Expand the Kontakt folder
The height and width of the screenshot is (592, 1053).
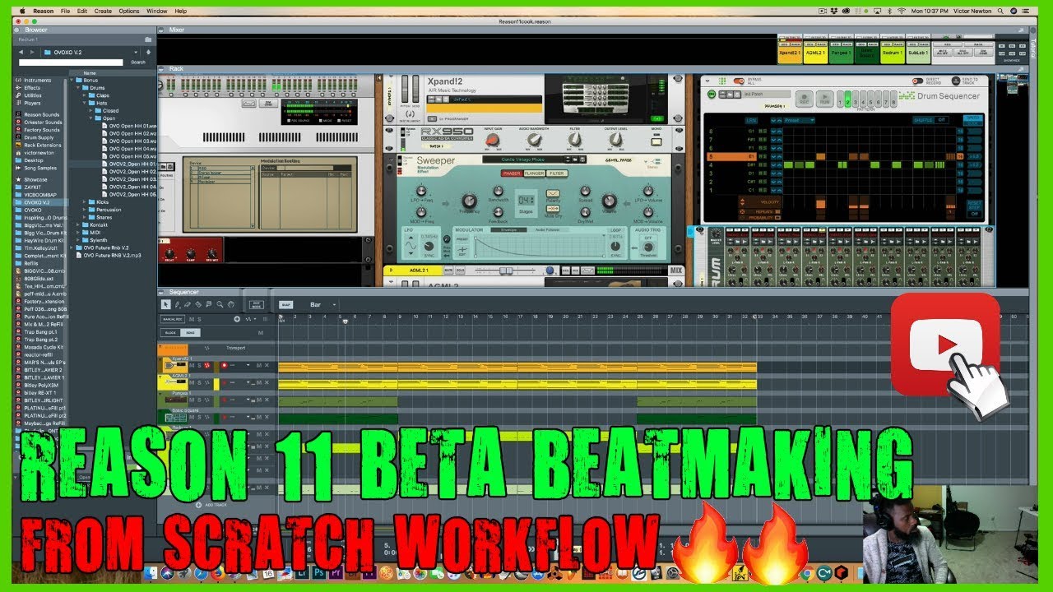pos(78,225)
